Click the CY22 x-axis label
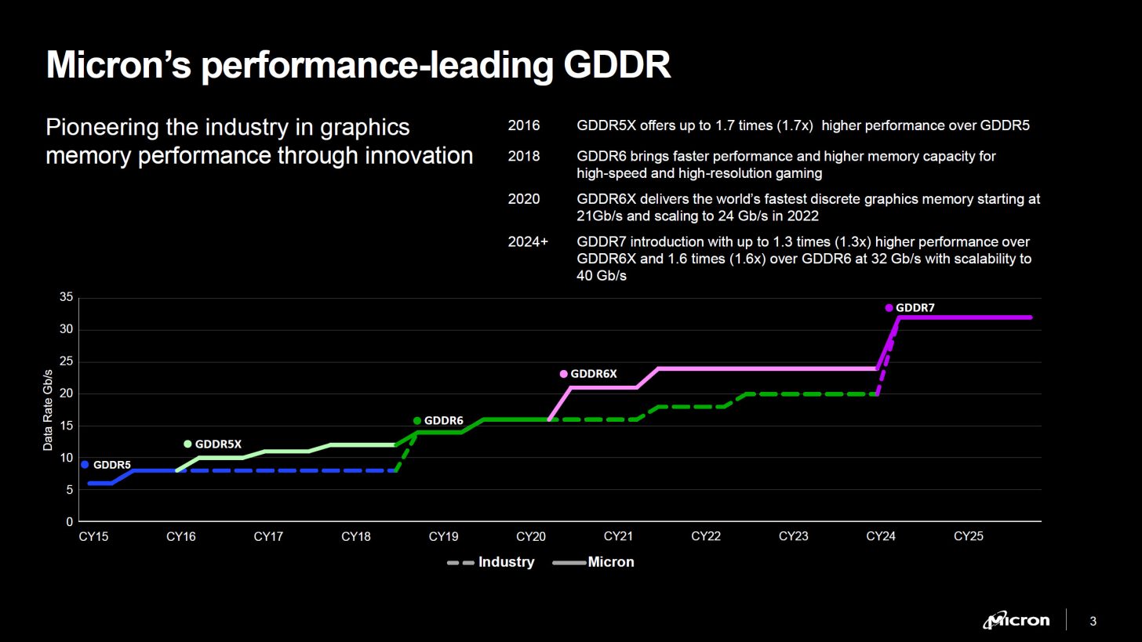This screenshot has height=642, width=1142. point(706,537)
